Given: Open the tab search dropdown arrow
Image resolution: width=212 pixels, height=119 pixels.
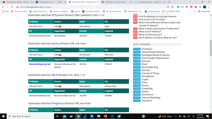Looking at the screenshot, I should point(190,2).
